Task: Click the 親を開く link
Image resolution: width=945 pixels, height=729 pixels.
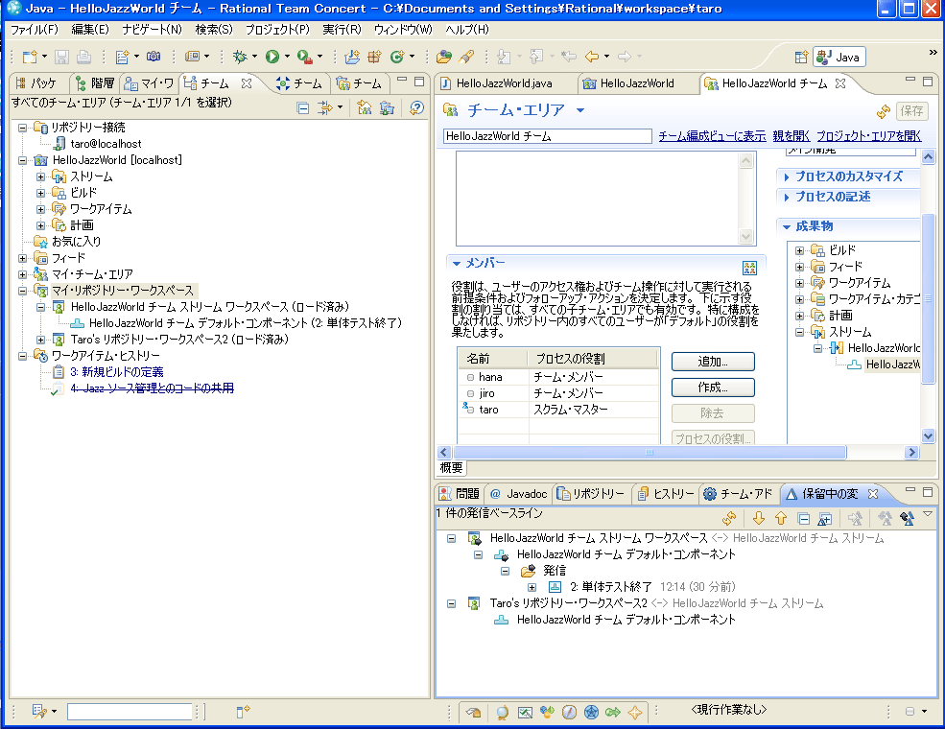Action: tap(791, 136)
